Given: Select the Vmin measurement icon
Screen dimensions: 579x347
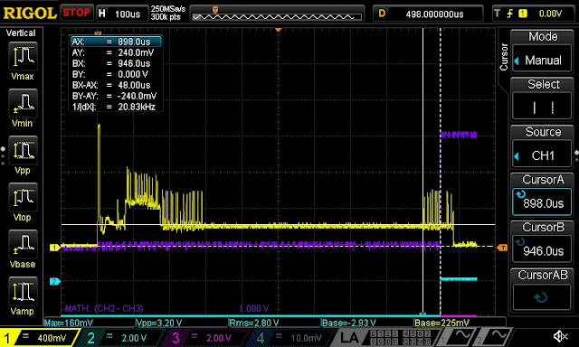Looking at the screenshot, I should [23, 103].
